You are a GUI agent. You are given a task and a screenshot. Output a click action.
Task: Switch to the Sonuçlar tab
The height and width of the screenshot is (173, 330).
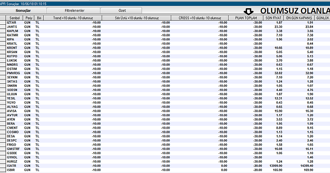pyautogui.click(x=23, y=10)
